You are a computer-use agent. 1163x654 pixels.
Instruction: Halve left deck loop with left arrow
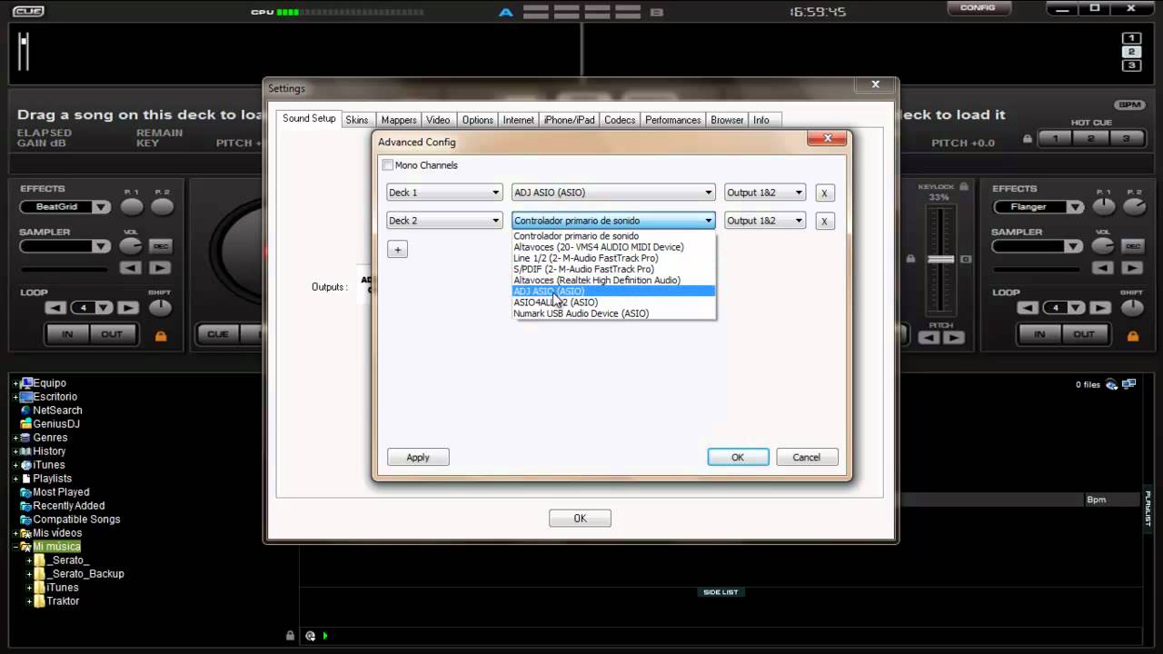click(x=56, y=308)
